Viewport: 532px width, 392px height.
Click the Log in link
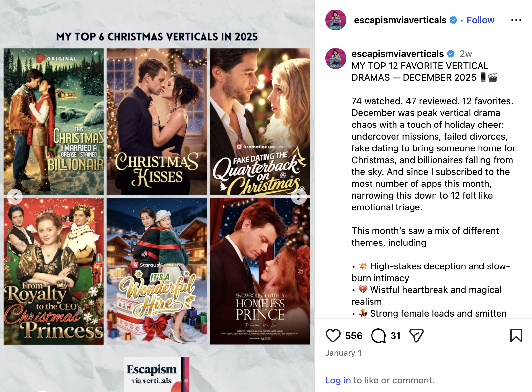point(338,380)
